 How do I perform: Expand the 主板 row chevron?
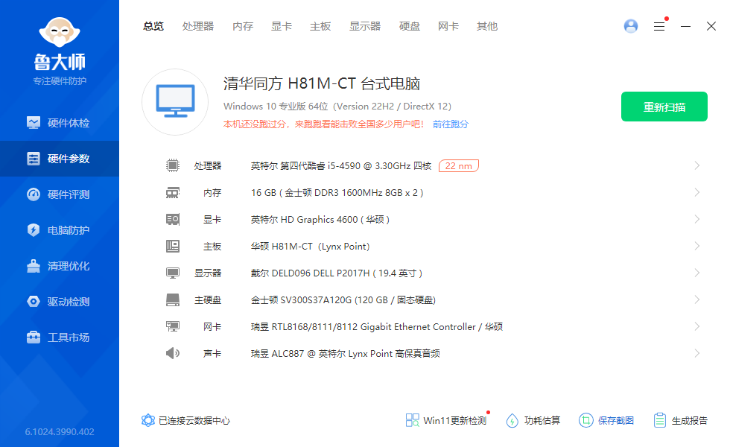[x=697, y=246]
